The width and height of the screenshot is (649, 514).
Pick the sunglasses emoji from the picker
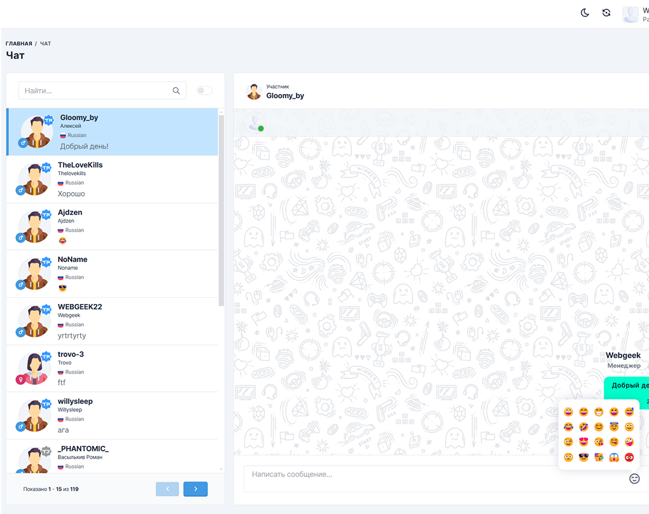pyautogui.click(x=583, y=457)
